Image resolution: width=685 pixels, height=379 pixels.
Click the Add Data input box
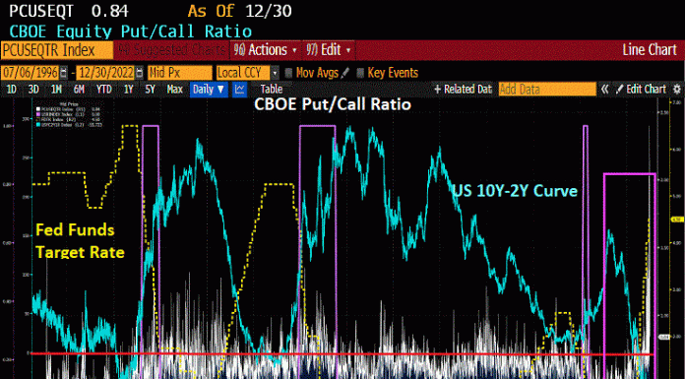click(547, 90)
